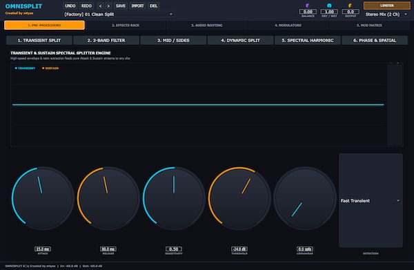Go to previous preset with left arrow
Viewport: 414px width, 270px height.
click(100, 6)
